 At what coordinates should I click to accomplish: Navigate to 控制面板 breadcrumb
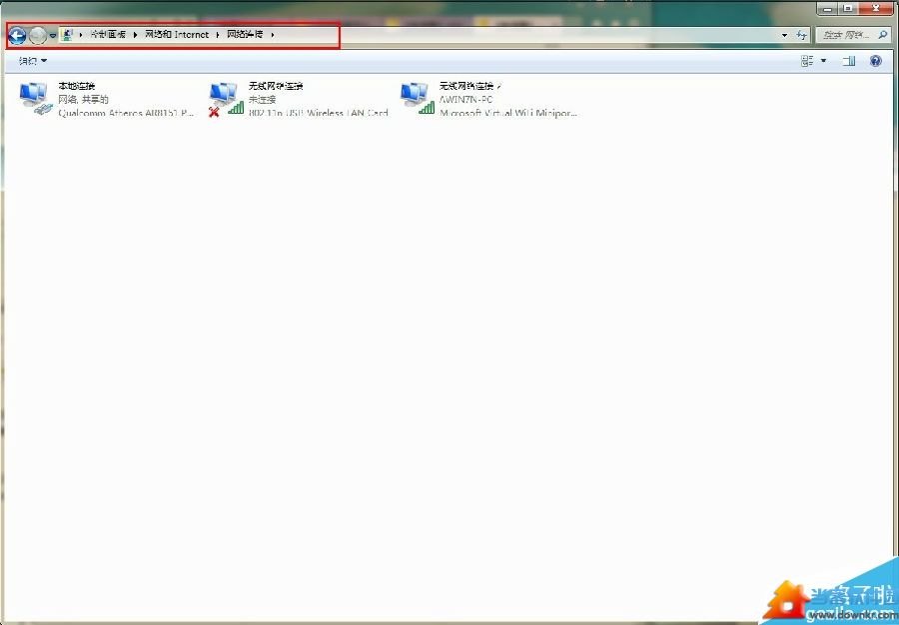[108, 34]
